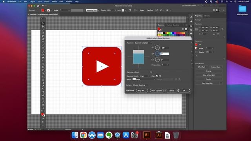Select the Zoom tool in the toolbar
The image size is (251, 141).
coord(43,108)
